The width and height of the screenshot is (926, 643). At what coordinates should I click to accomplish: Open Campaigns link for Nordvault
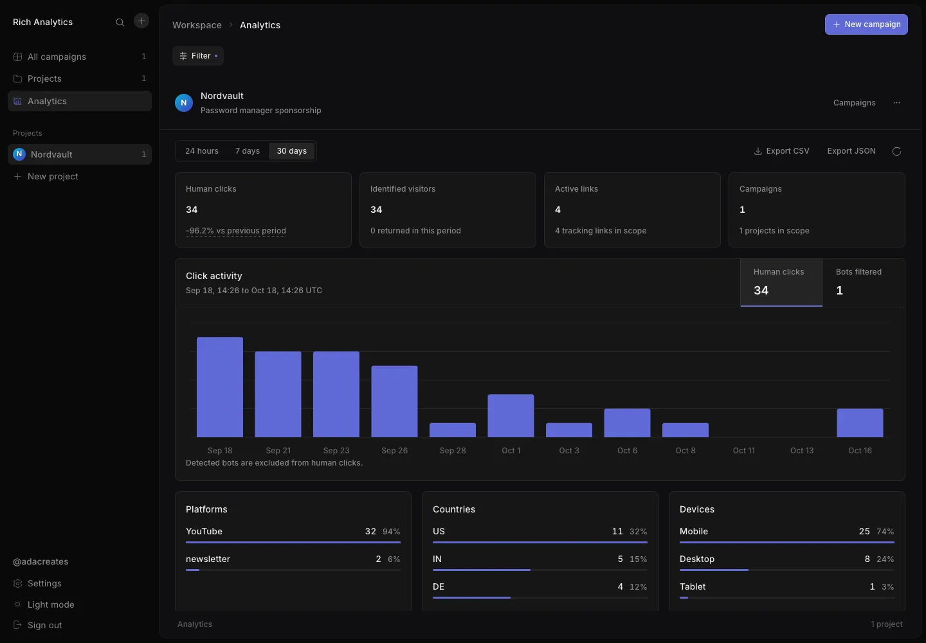(854, 103)
